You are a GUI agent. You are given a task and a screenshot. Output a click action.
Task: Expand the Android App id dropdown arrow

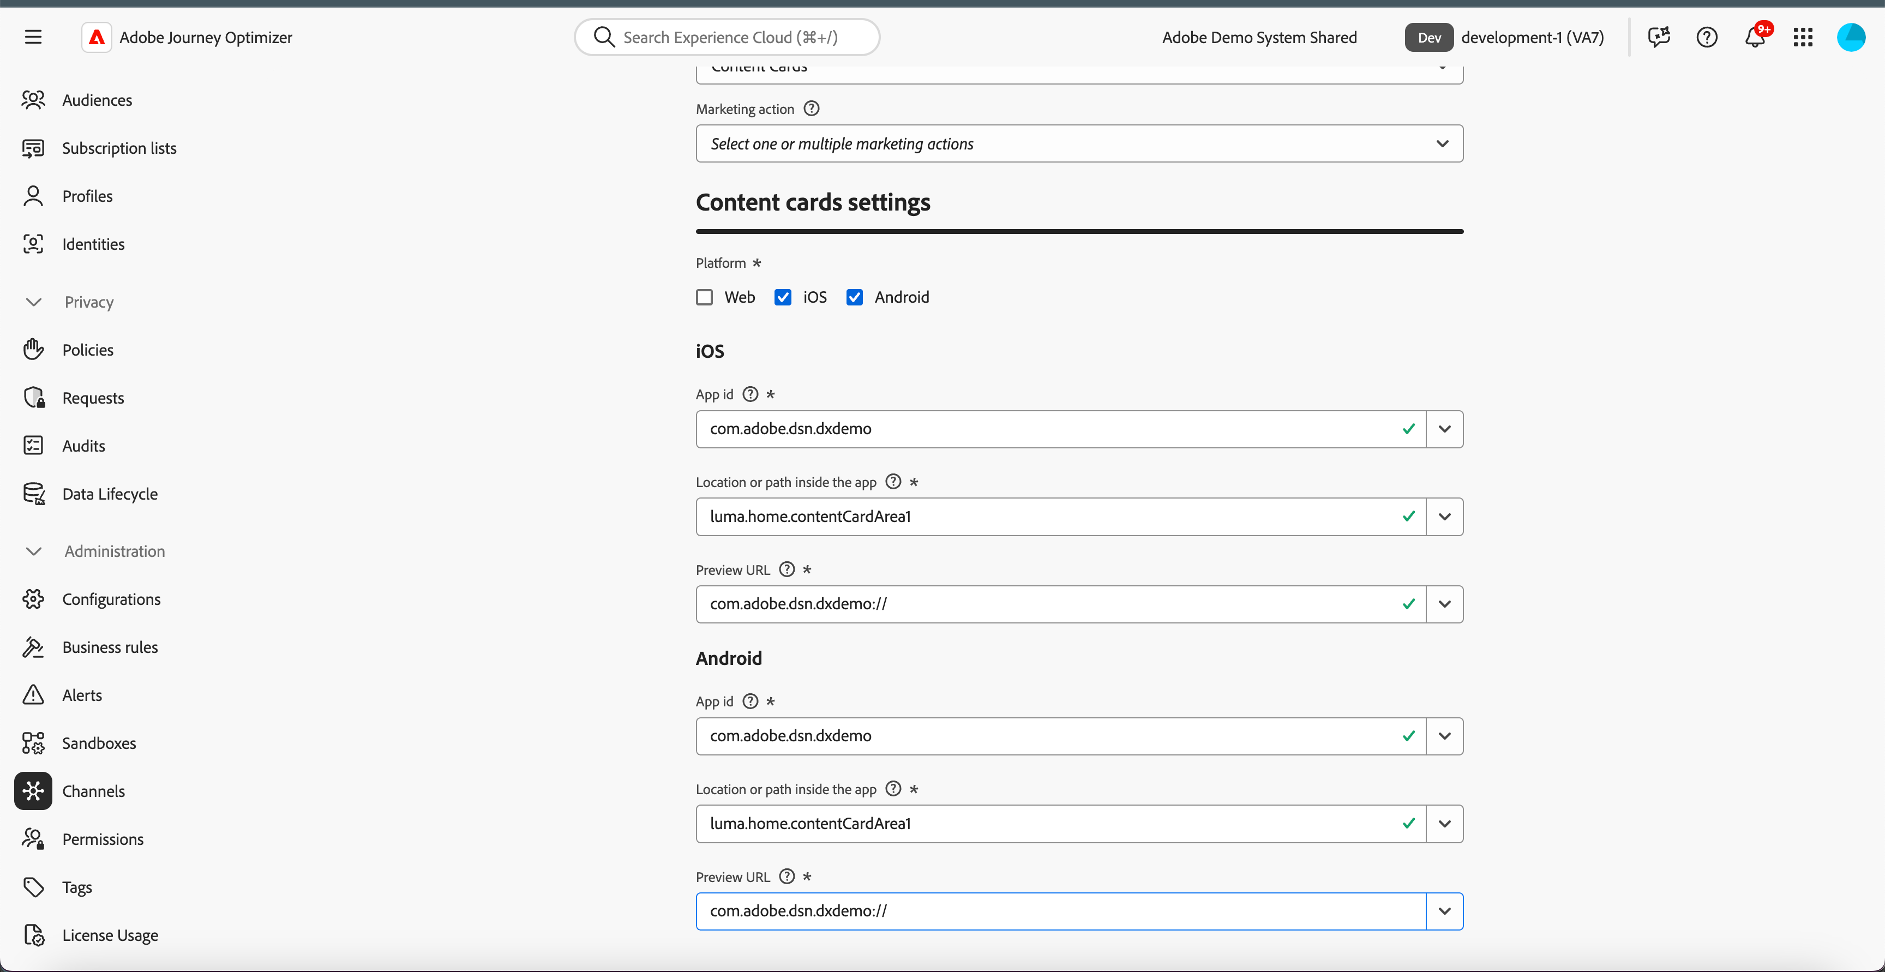pyautogui.click(x=1444, y=736)
